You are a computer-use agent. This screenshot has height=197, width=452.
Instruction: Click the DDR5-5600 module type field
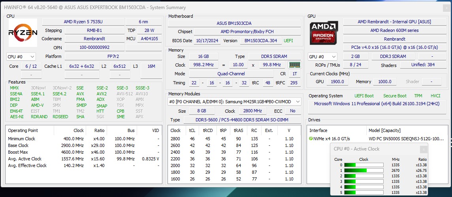click(242, 120)
